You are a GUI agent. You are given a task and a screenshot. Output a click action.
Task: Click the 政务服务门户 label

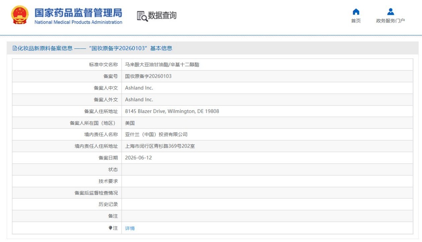[x=390, y=21]
